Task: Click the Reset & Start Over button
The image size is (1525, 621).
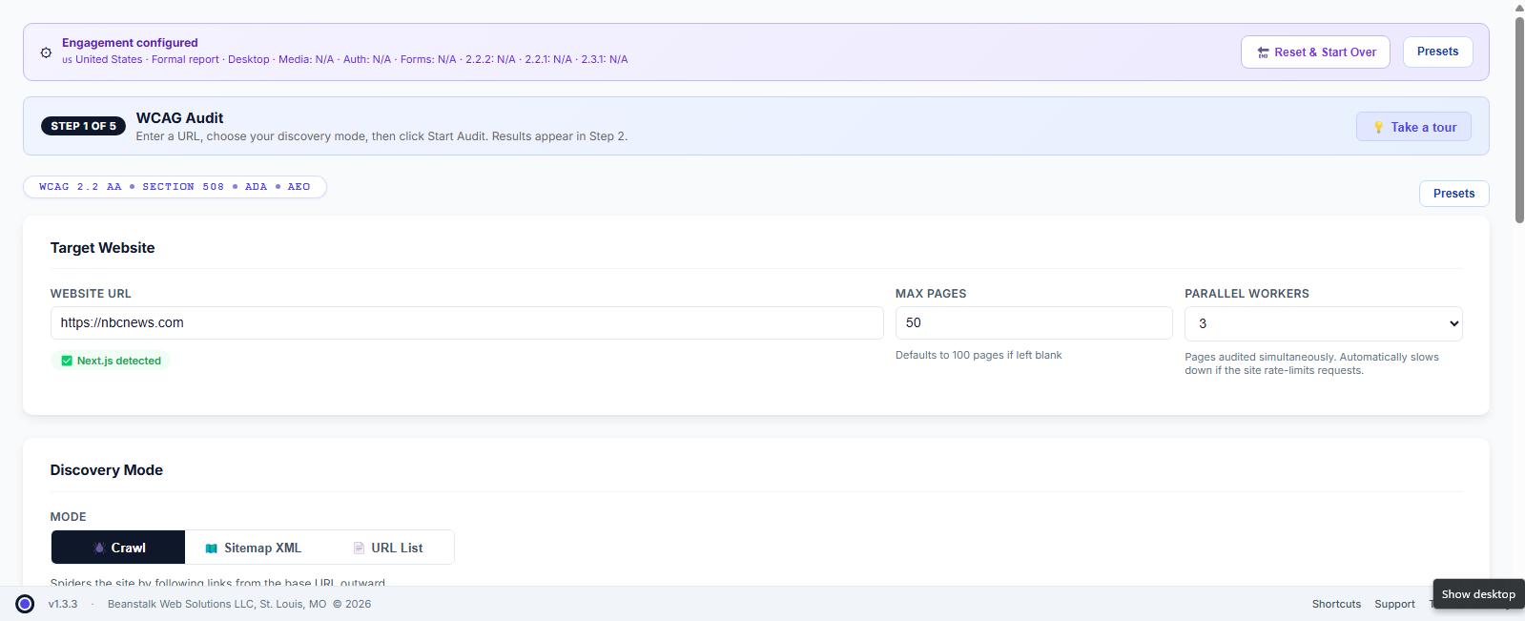Action: (1315, 52)
